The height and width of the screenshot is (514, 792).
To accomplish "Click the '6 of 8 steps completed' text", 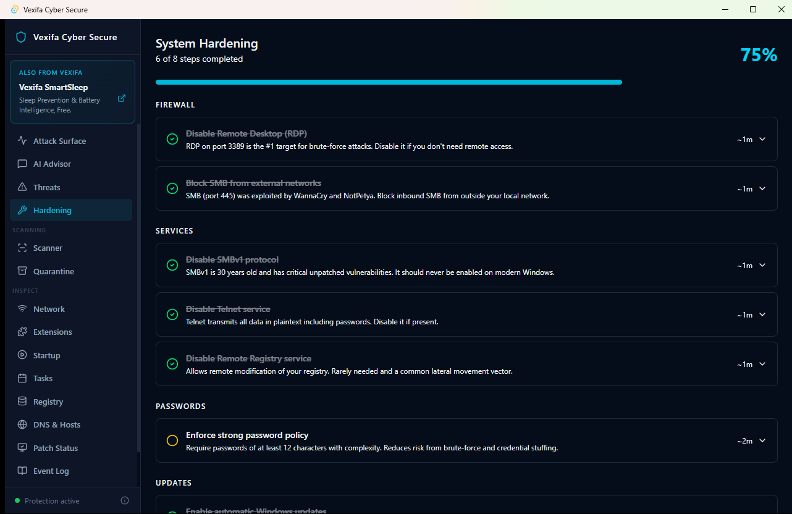I will pos(199,59).
